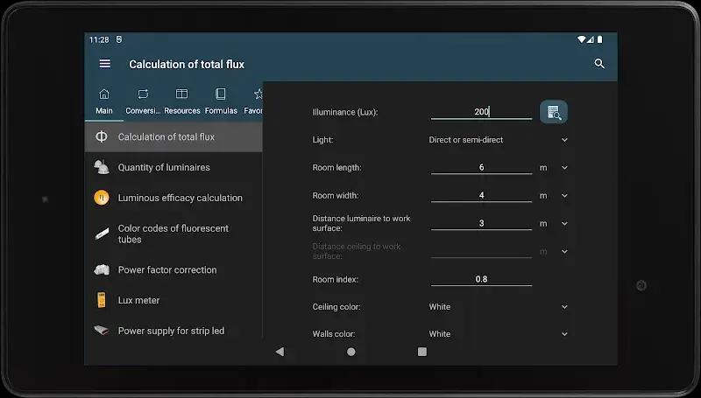Edit the Room width value field

481,195
